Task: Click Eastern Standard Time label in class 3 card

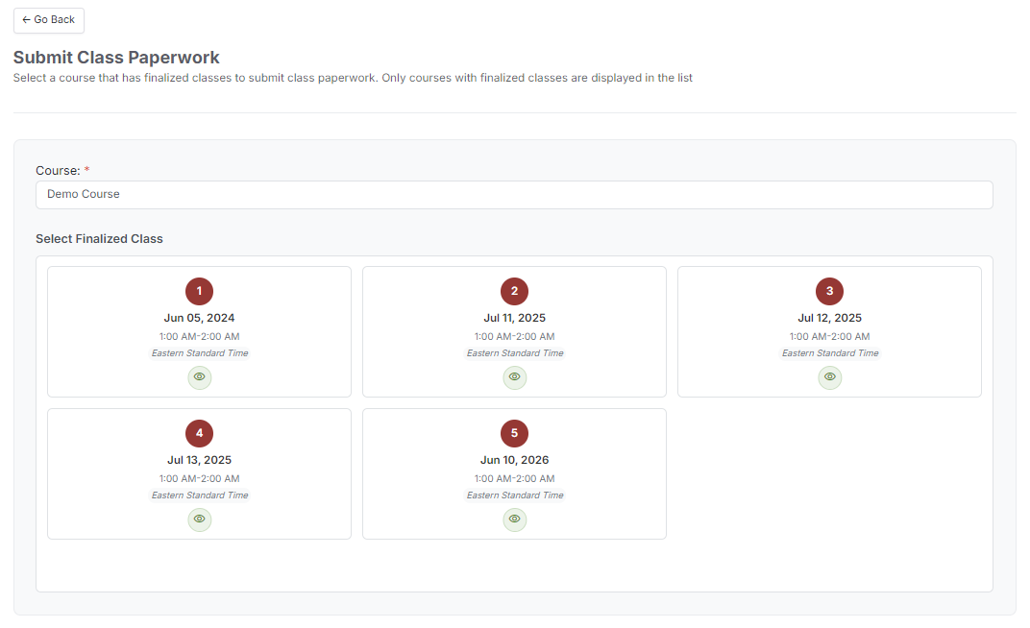Action: point(830,353)
